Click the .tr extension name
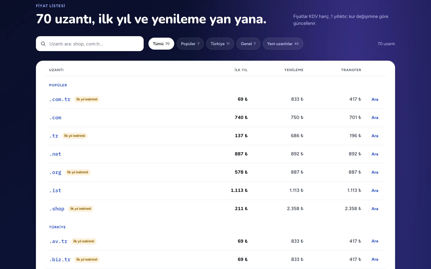The width and height of the screenshot is (431, 269). 54,136
